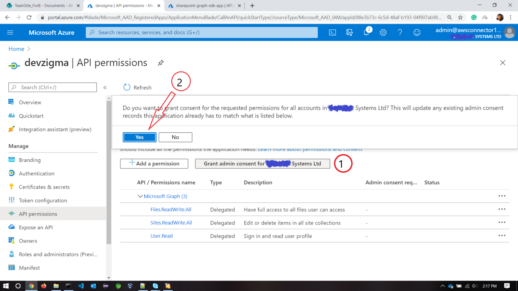Collapse the left navigation pane chevron

point(105,87)
